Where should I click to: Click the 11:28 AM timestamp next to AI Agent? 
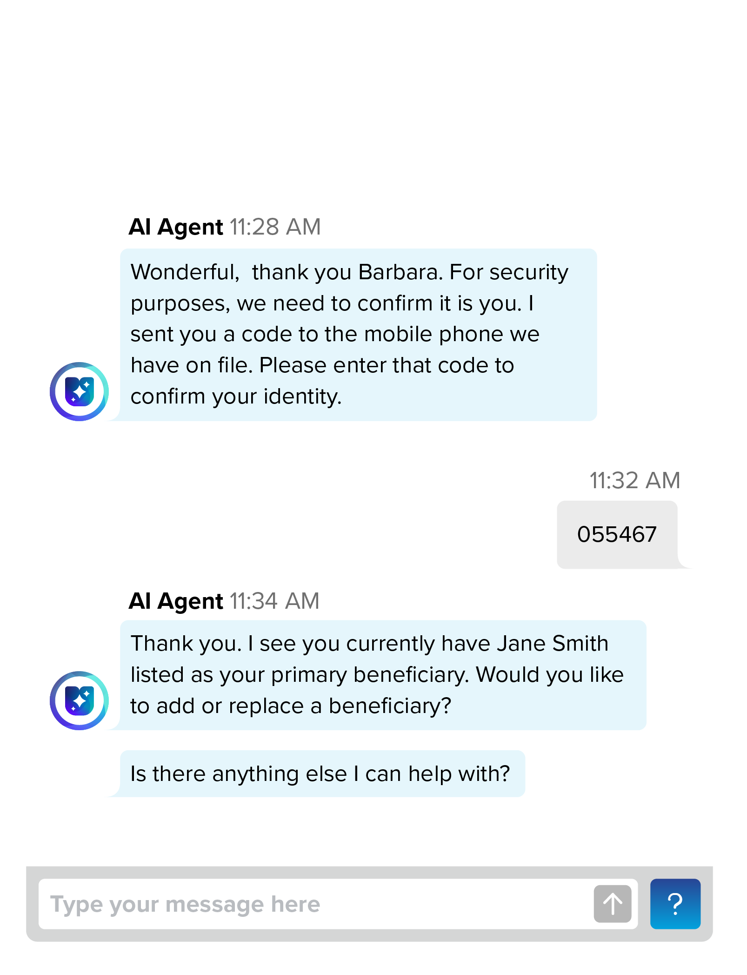pyautogui.click(x=275, y=227)
